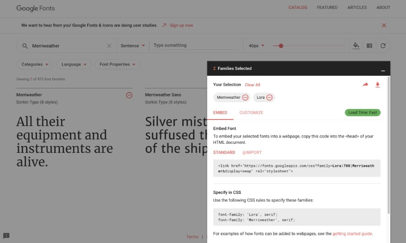Expand the Categories filter dropdown
Image resolution: width=406 pixels, height=243 pixels.
(35, 64)
